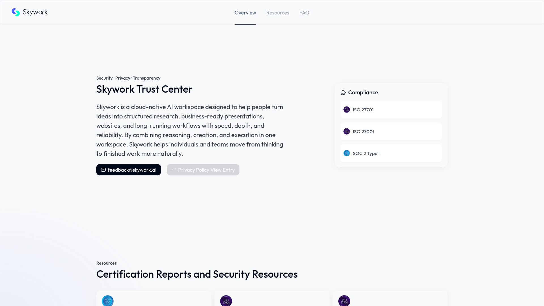Click the puzzle icon beside Compliance
The height and width of the screenshot is (306, 544).
coord(343,92)
